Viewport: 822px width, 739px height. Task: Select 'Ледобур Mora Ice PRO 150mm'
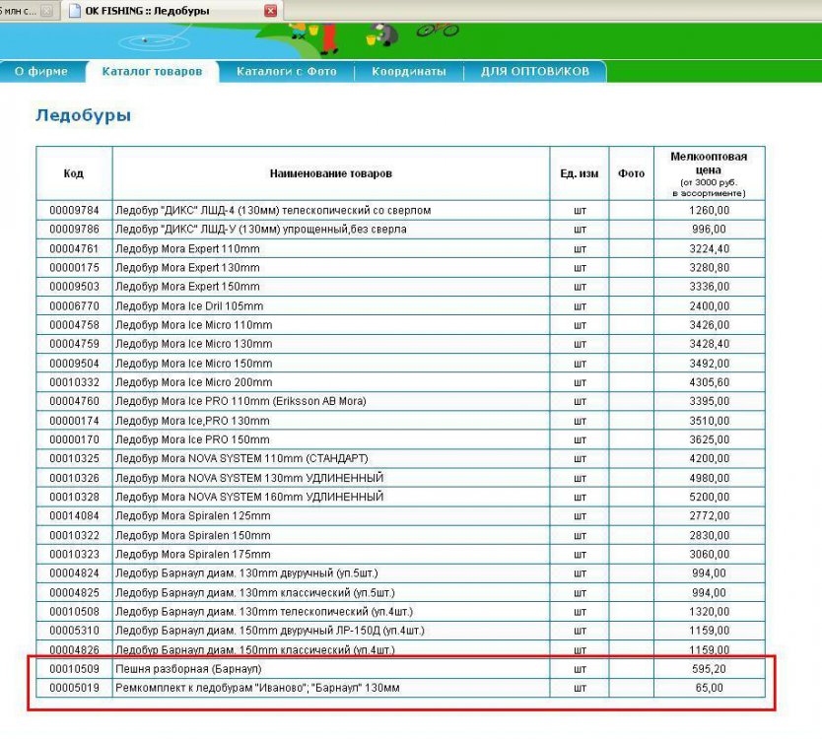(192, 439)
